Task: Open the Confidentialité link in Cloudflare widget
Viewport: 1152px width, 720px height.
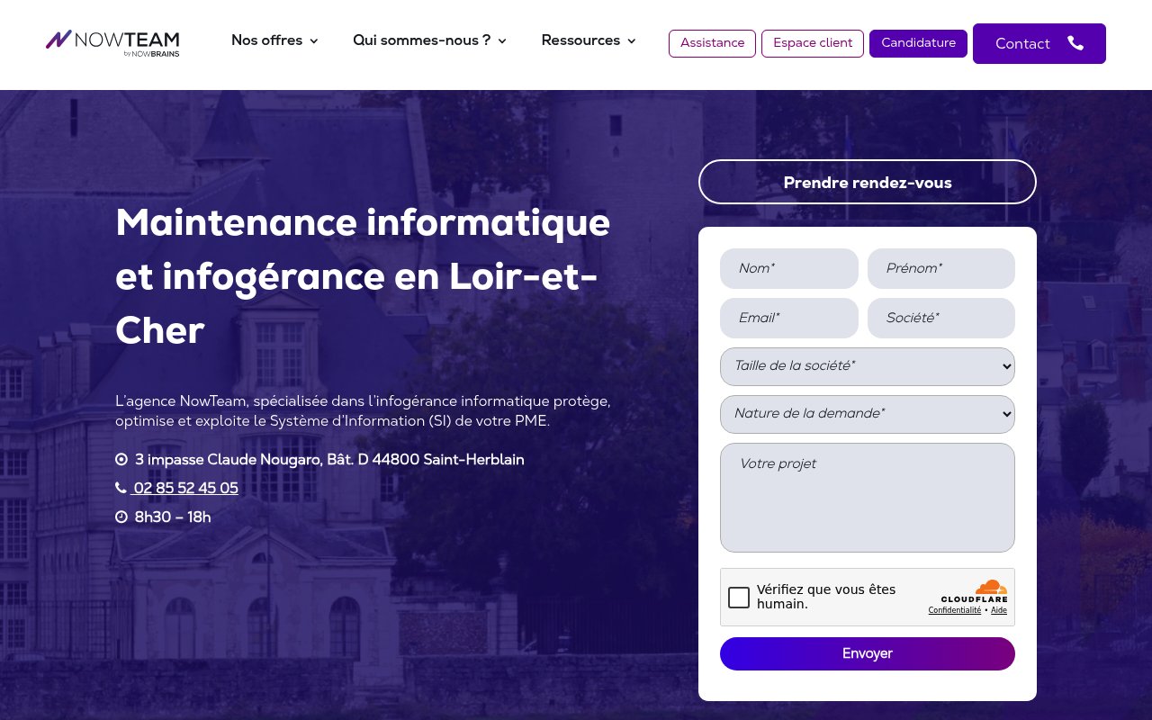Action: point(955,610)
